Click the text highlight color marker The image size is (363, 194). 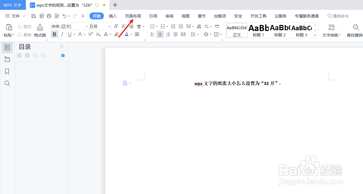[x=116, y=34]
